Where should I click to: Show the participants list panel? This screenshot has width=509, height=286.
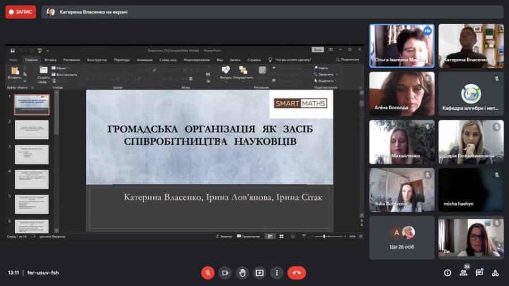pos(463,273)
